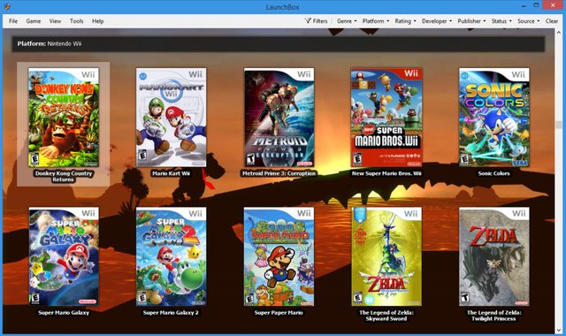566x336 pixels.
Task: Select the Mario Kart Wii cover
Action: coord(171,118)
